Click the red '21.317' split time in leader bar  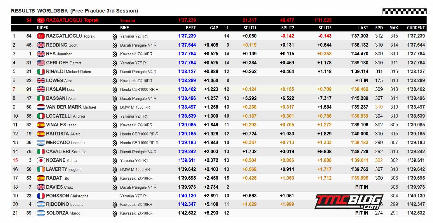[249, 20]
